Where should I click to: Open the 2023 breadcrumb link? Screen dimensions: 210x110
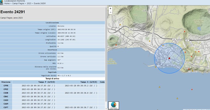tap(29, 4)
